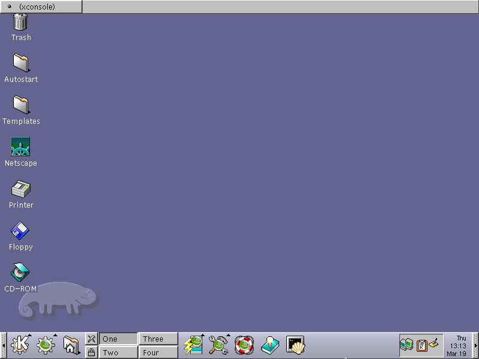Open the Autostart folder on the desktop

click(21, 63)
